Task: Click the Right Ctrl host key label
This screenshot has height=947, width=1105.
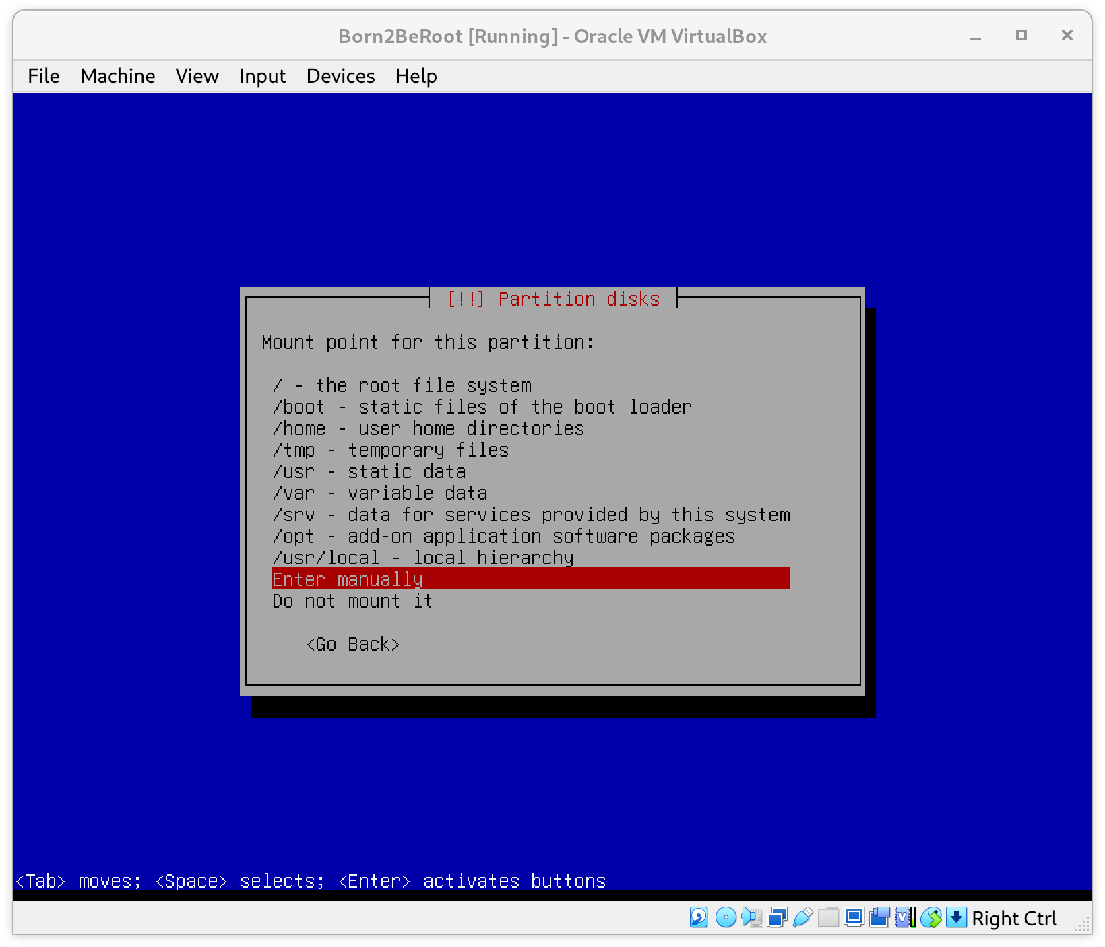Action: (1014, 919)
